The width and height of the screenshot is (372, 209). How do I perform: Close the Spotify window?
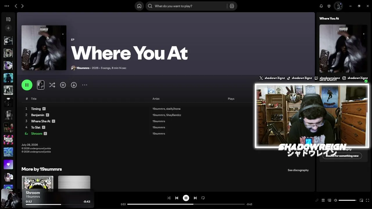[368, 6]
